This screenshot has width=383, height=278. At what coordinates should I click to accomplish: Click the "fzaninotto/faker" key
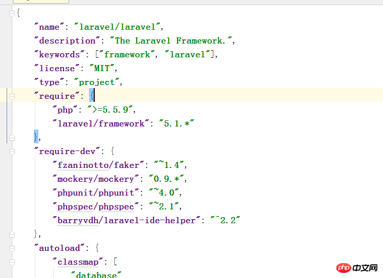click(98, 165)
